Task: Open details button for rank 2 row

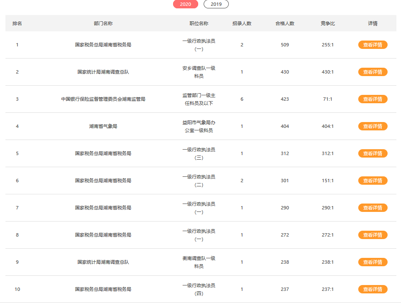Action: point(373,72)
